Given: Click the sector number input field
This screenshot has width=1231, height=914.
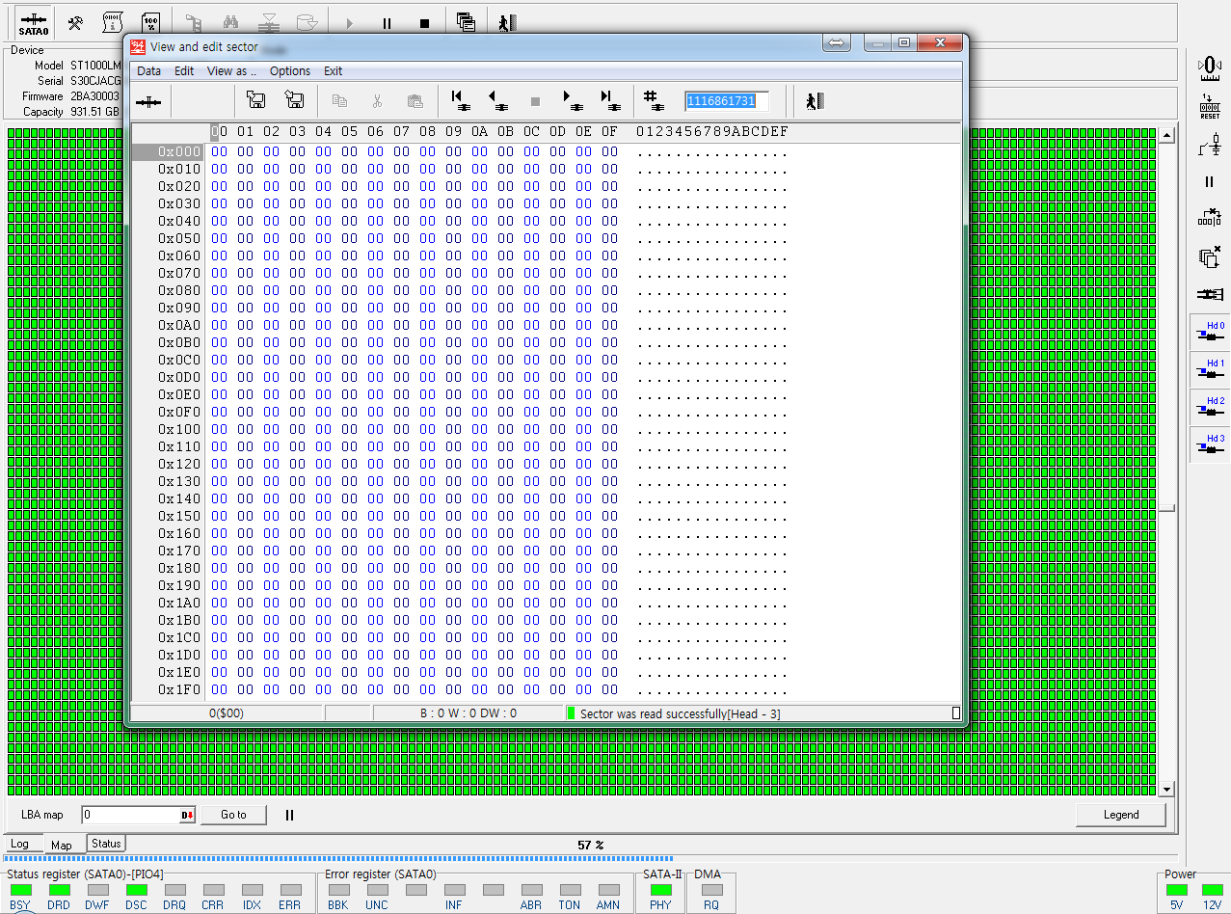Looking at the screenshot, I should (726, 100).
